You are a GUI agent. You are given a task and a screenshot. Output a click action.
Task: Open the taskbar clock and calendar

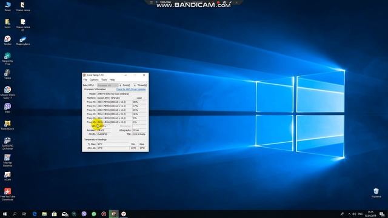pos(370,214)
